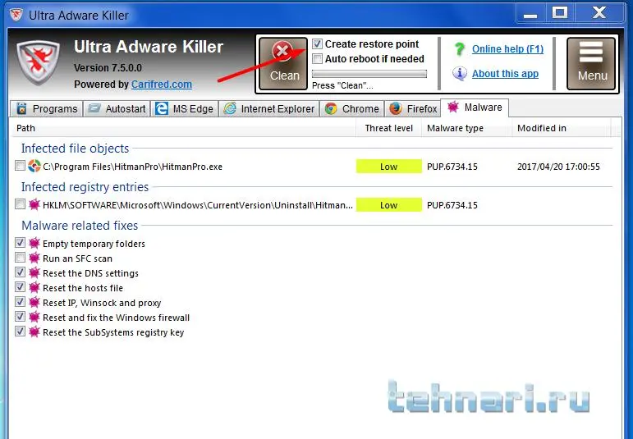The width and height of the screenshot is (633, 439).
Task: Click the Run an SFC scan label
Action: (77, 258)
